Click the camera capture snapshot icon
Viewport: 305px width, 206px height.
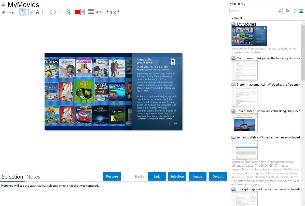(x=287, y=11)
